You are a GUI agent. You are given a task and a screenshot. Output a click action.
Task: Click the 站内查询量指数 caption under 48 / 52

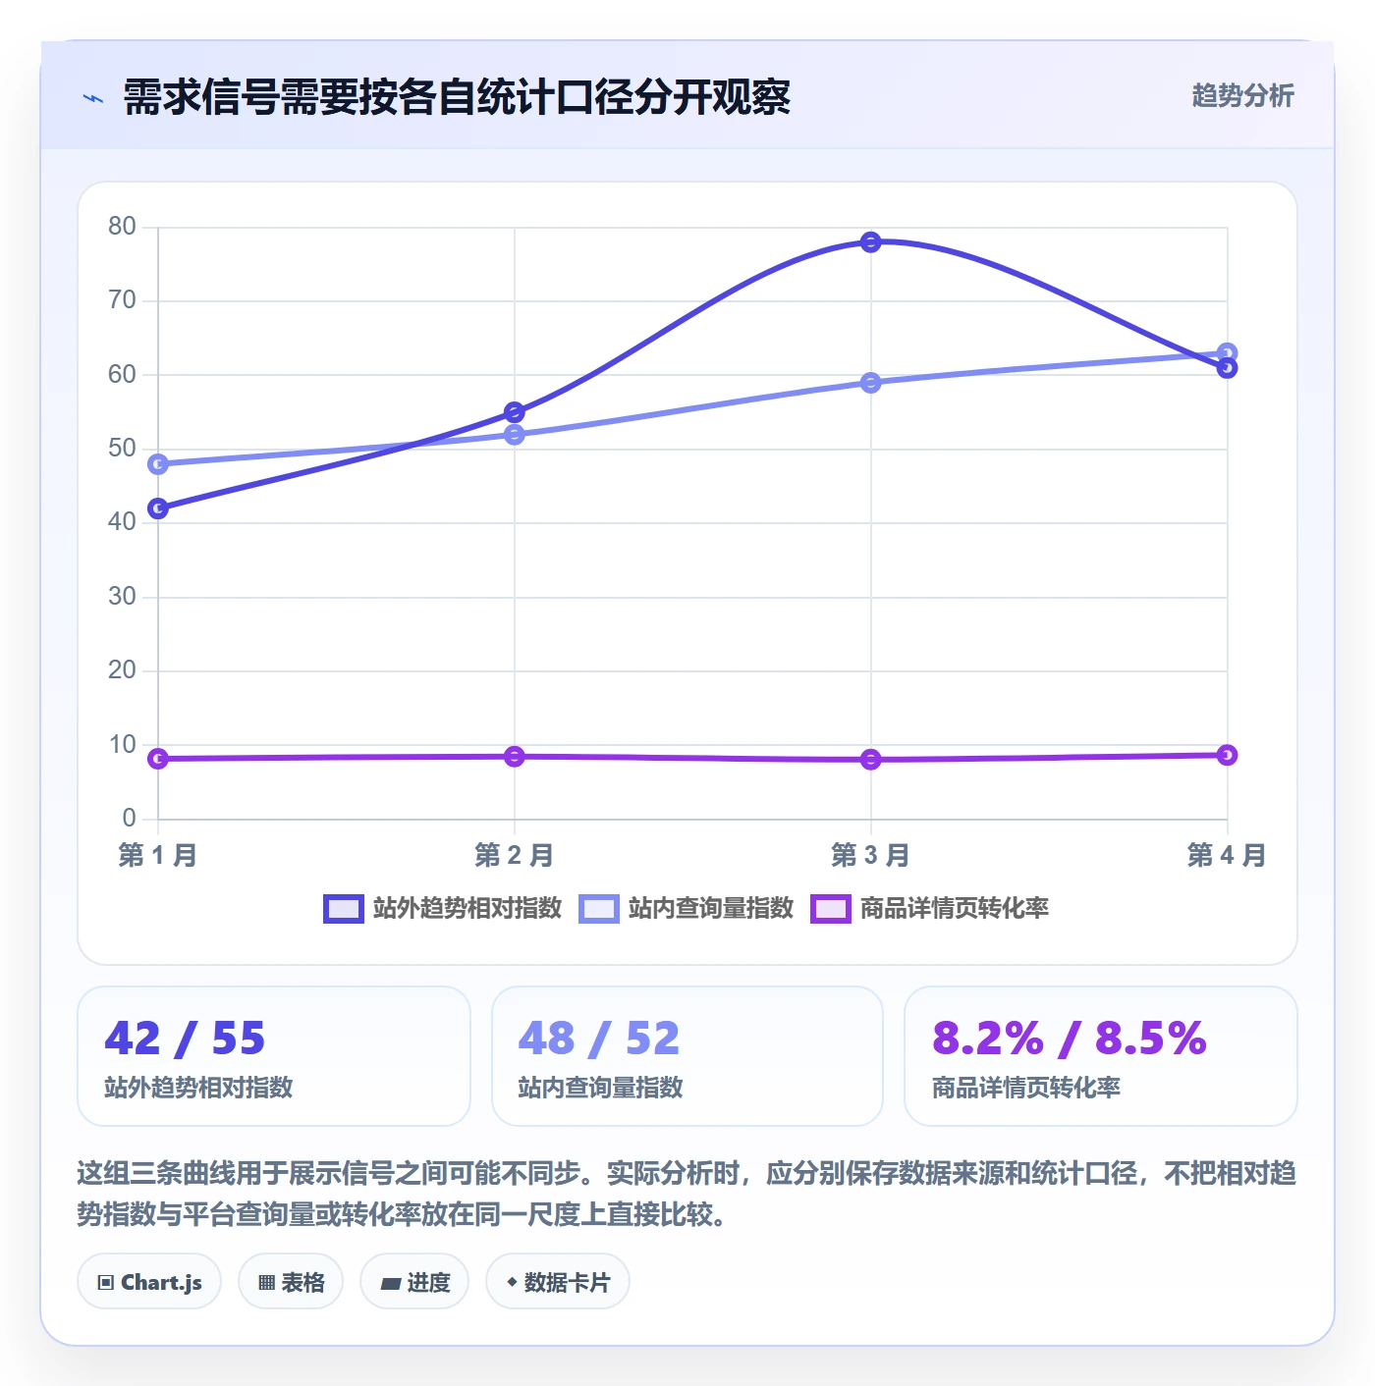600,1088
